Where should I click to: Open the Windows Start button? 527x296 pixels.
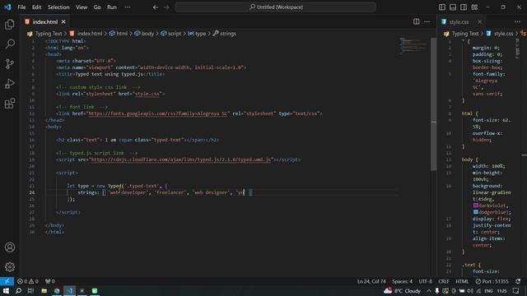(x=6, y=290)
